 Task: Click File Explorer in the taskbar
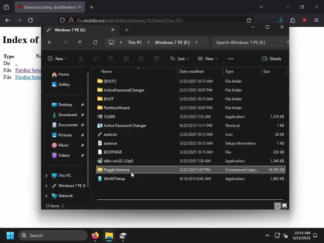109,235
